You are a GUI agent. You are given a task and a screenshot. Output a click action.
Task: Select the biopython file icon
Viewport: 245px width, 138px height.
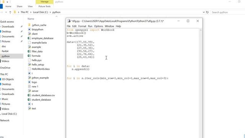point(29,29)
